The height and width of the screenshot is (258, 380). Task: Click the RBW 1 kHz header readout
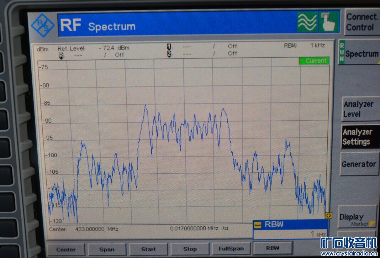304,46
